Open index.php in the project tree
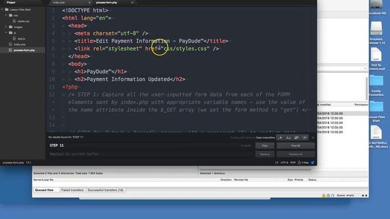Screen dimensions: 390x219 click(19, 44)
